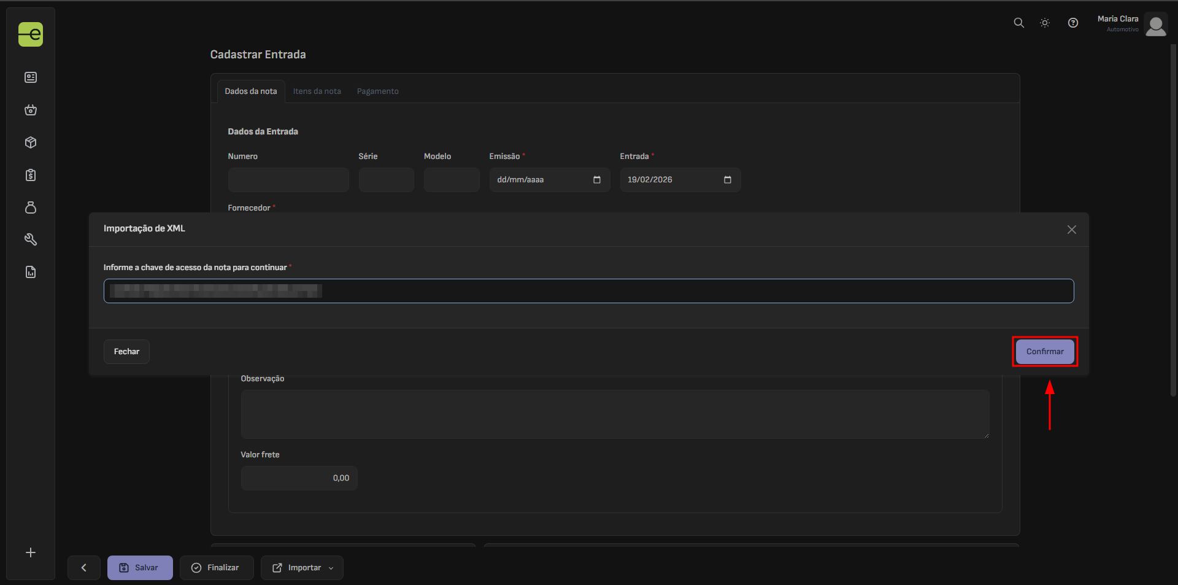Click the search magnifier icon

(1018, 23)
